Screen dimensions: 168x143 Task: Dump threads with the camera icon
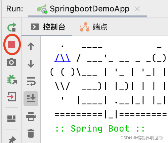point(11,62)
